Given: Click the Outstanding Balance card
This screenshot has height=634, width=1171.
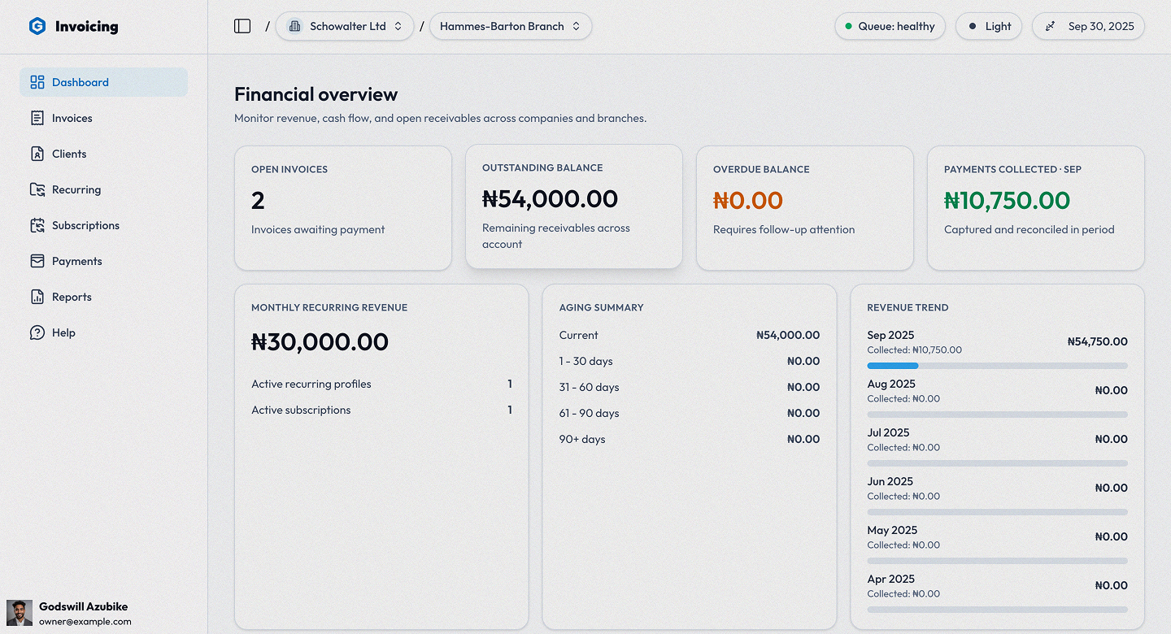Looking at the screenshot, I should pyautogui.click(x=574, y=207).
